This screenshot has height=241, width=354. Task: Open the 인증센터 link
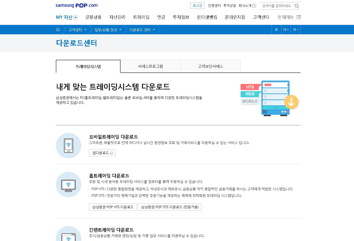coord(214,6)
